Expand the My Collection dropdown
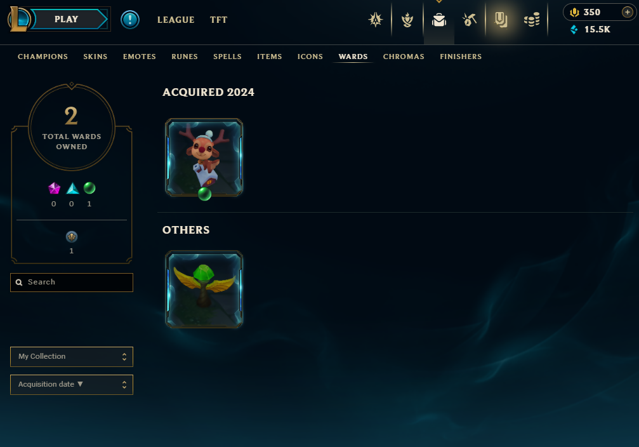The image size is (639, 447). point(72,356)
